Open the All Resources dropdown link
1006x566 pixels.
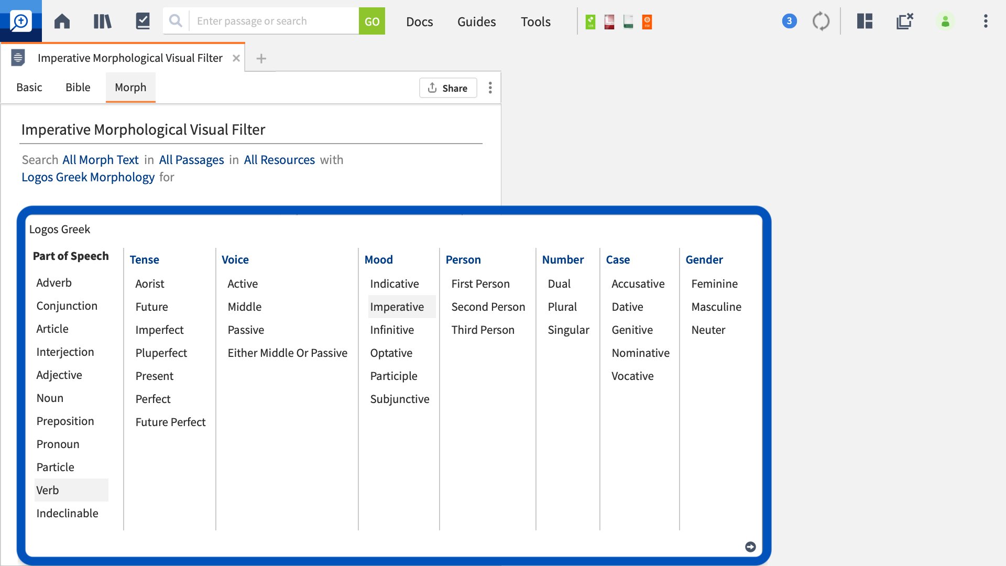tap(279, 159)
